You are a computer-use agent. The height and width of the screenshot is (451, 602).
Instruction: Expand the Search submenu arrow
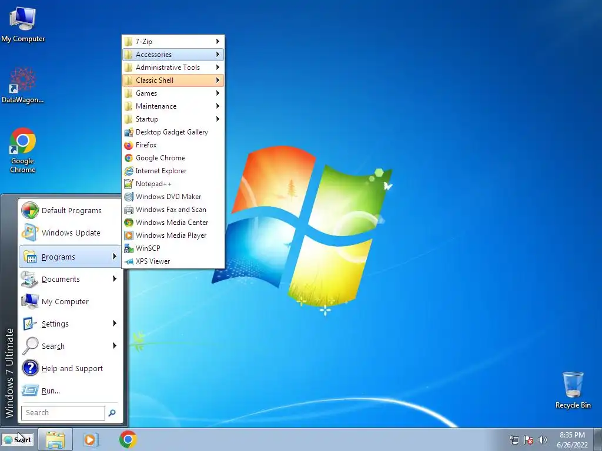115,345
